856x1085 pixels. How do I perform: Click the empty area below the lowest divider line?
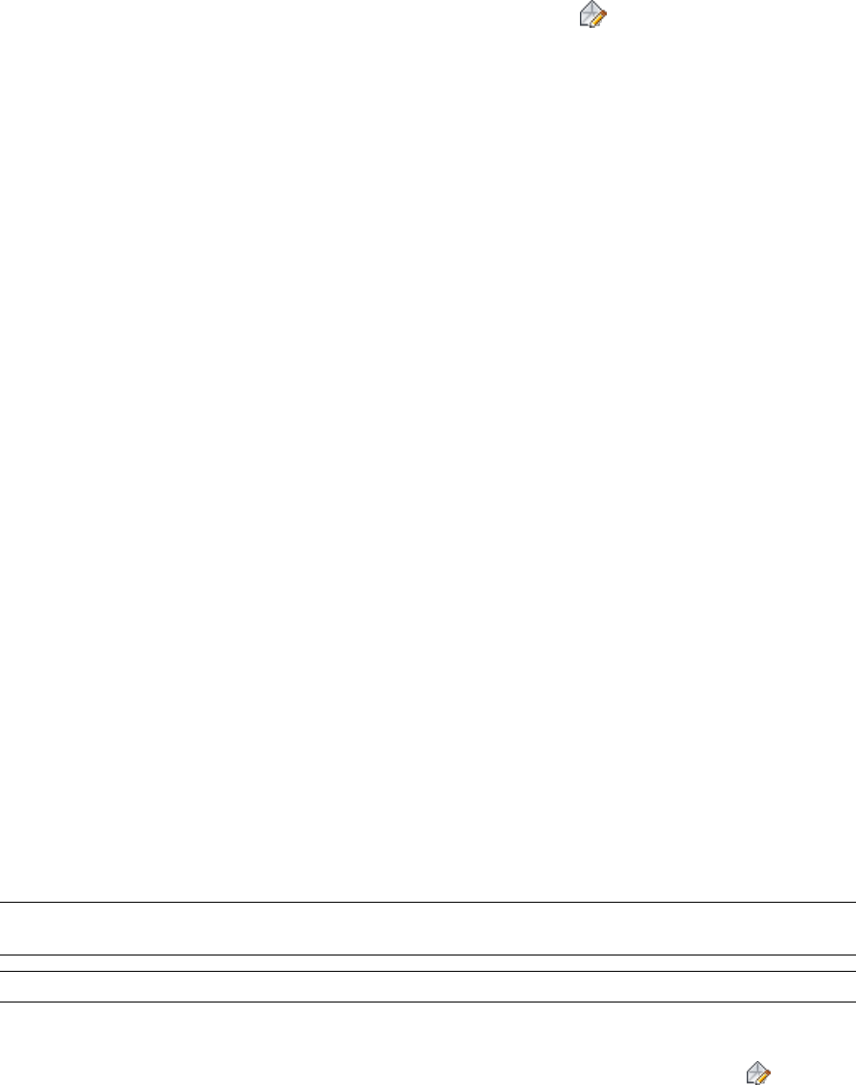[374, 1044]
